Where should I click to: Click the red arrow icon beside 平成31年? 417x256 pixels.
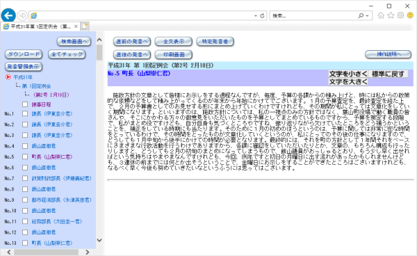8,77
